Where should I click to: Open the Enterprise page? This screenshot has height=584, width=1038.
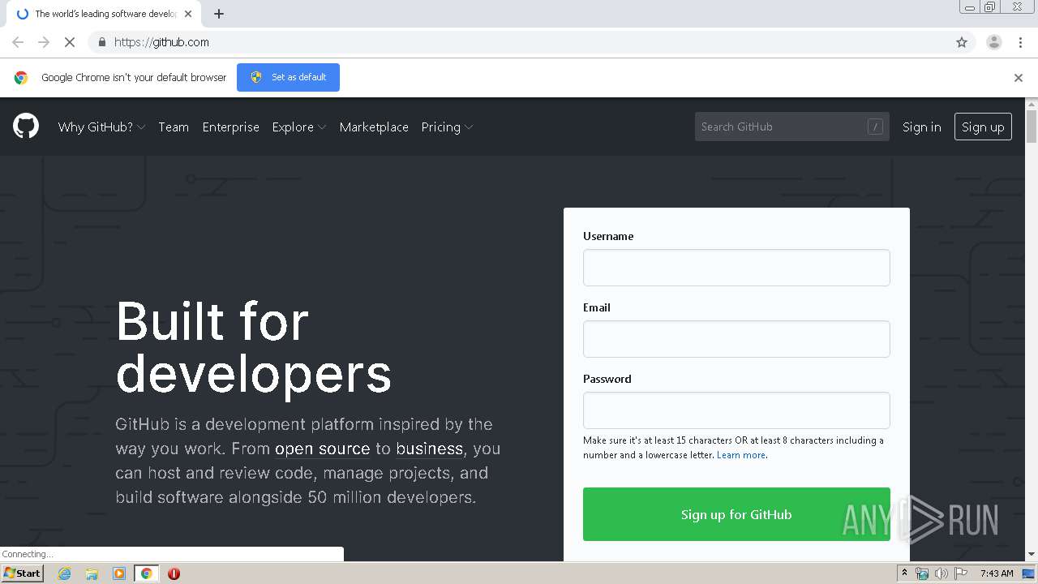pyautogui.click(x=231, y=127)
